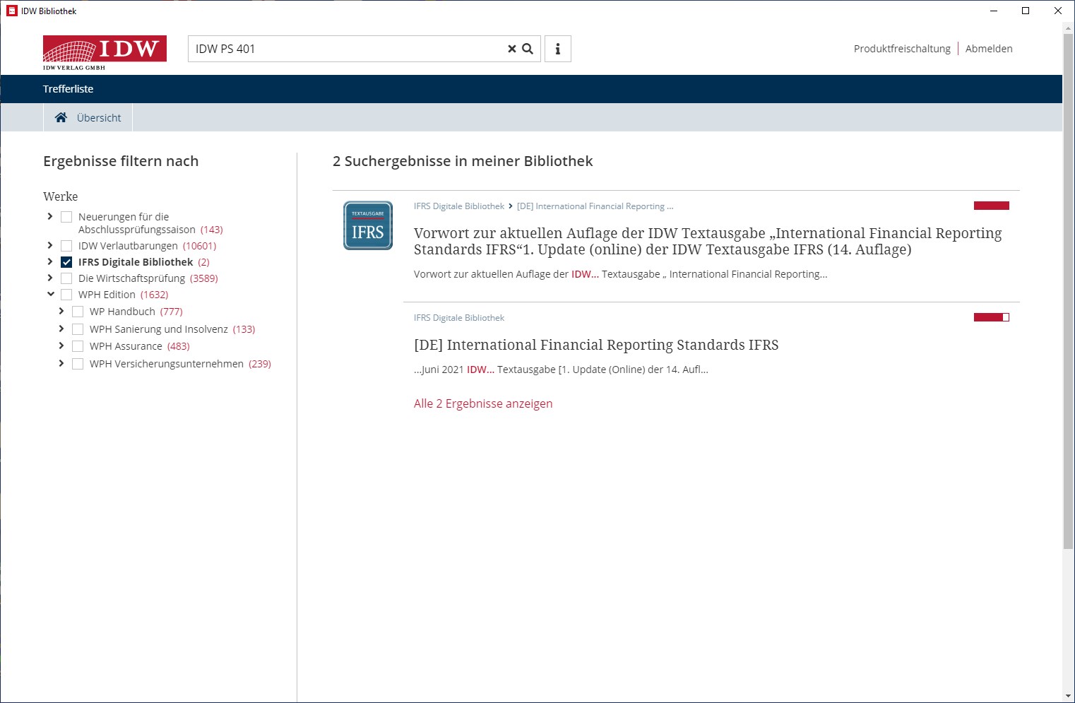Screen dimensions: 1075x703
Task: Check IDW Verlautbarungen checkbox
Action: (66, 246)
